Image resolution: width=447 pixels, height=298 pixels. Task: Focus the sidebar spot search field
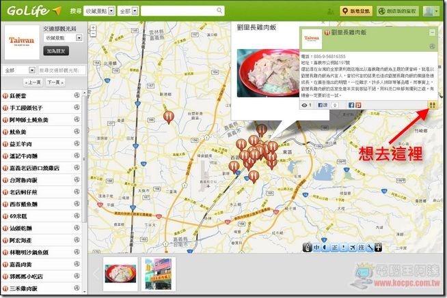pyautogui.click(x=62, y=70)
